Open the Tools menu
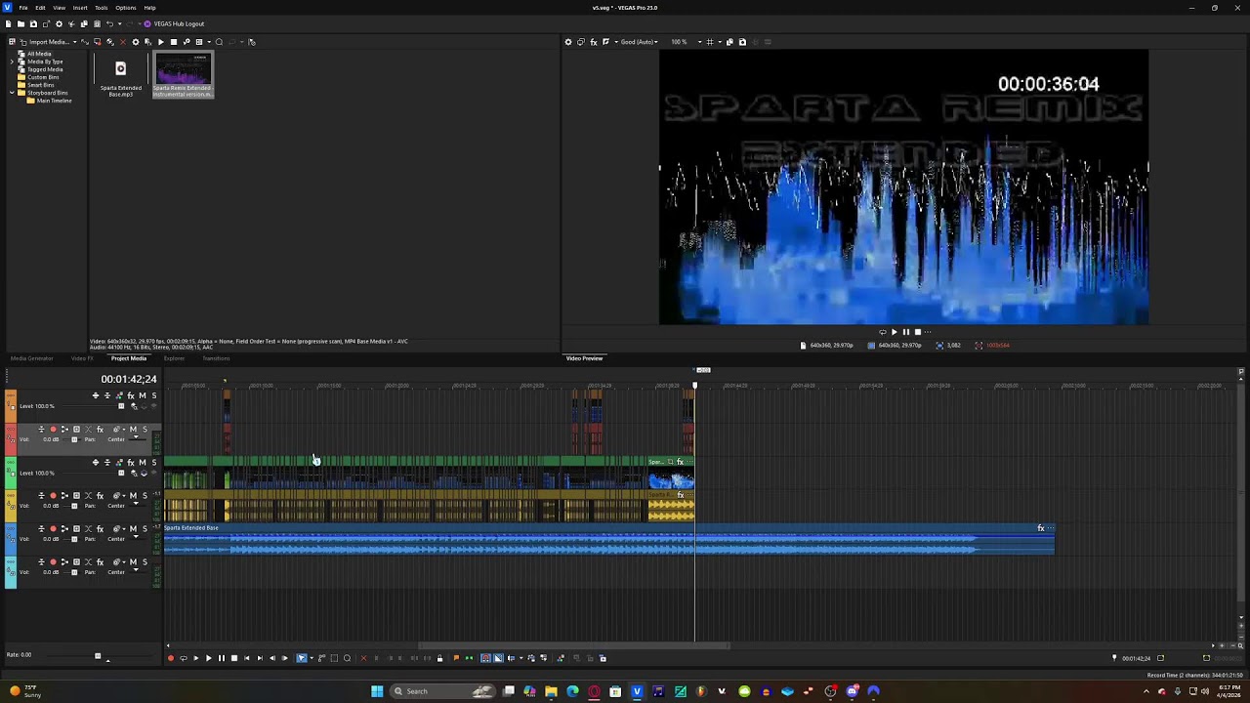Viewport: 1250px width, 703px height. pyautogui.click(x=101, y=8)
